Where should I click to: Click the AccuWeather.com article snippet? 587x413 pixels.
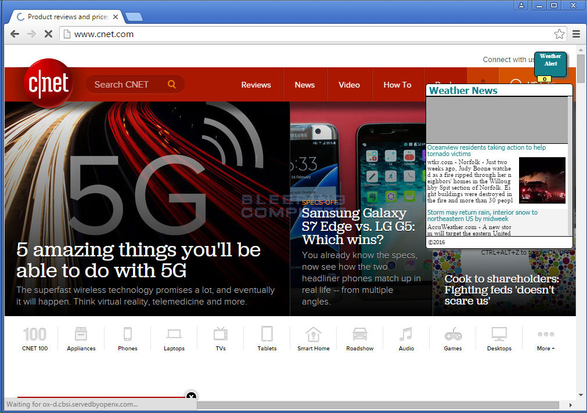coord(470,230)
